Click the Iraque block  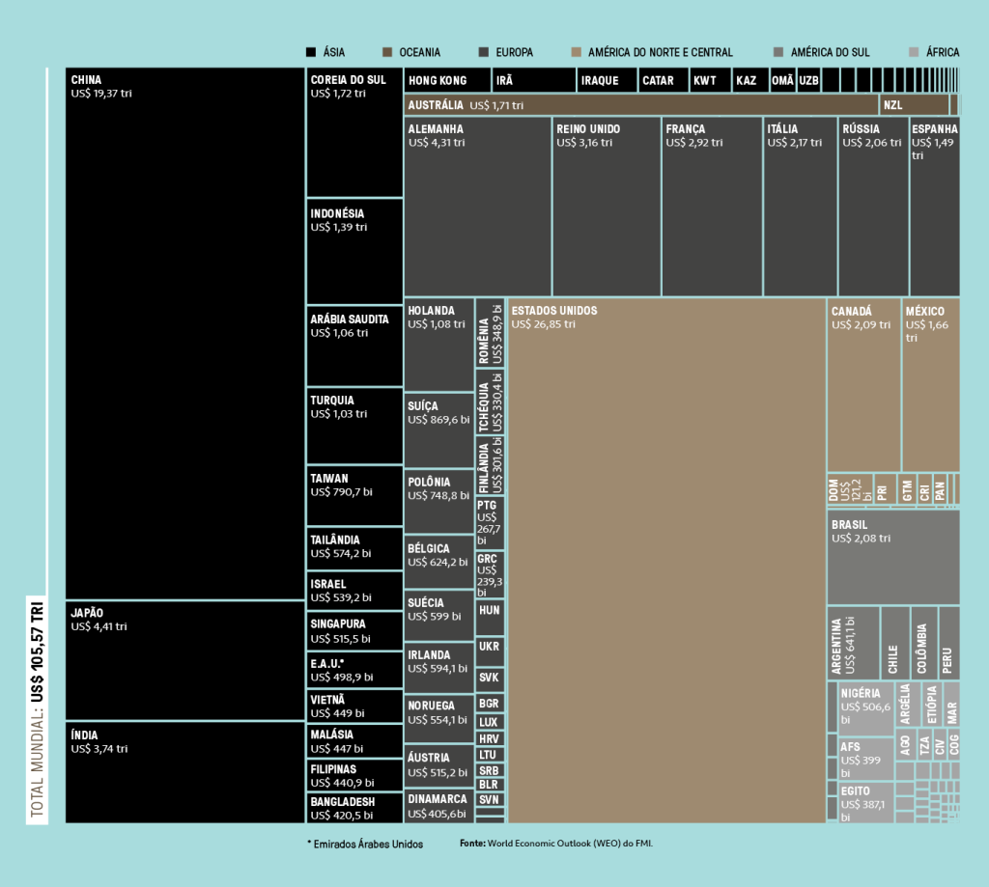pos(607,80)
